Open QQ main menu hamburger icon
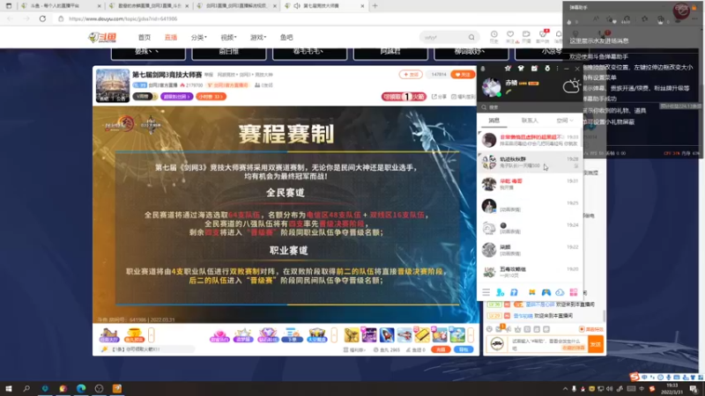 point(486,292)
